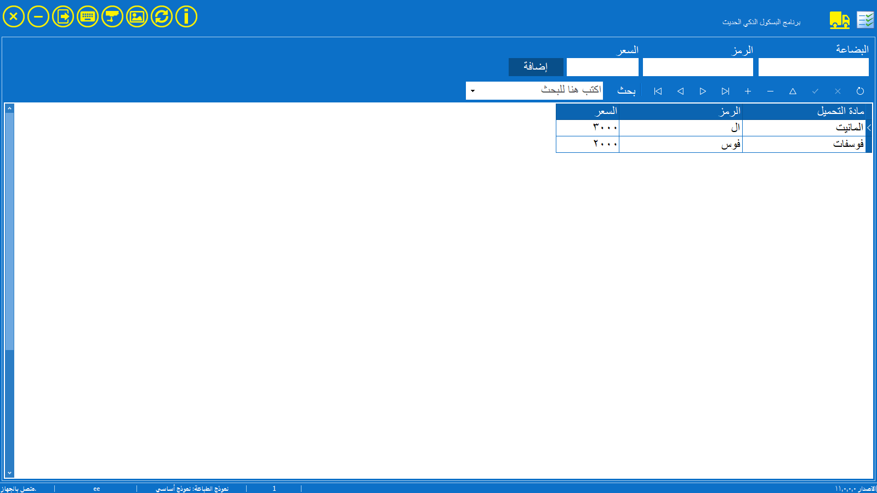Click the logout/exit door icon
Viewport: 877px width, 493px height.
coord(63,16)
